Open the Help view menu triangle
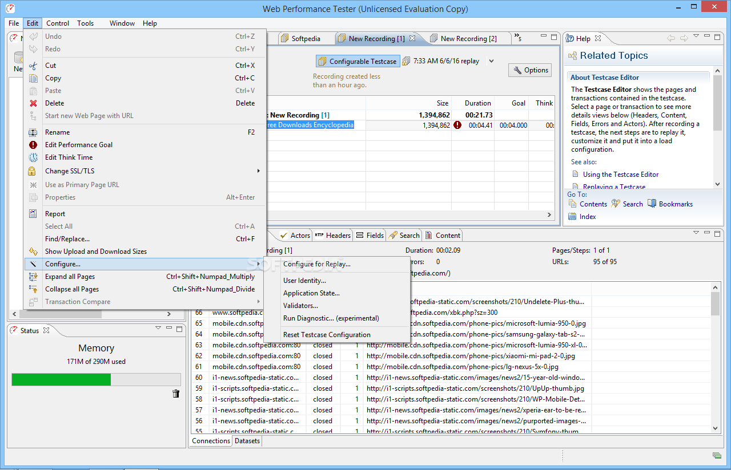Viewport: 731px width, 470px height. [x=696, y=37]
